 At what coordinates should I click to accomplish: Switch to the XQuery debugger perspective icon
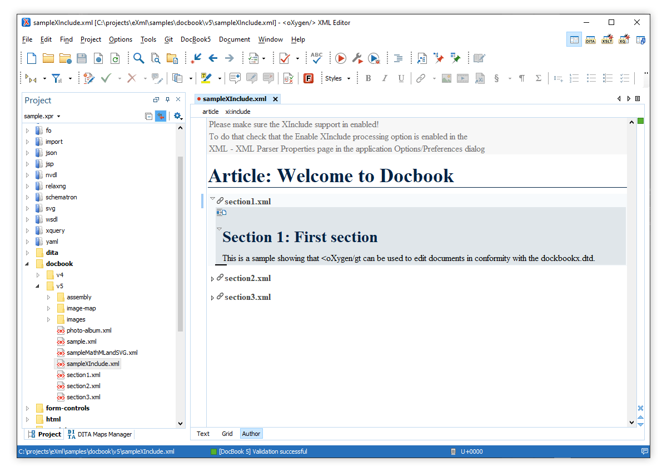(624, 40)
